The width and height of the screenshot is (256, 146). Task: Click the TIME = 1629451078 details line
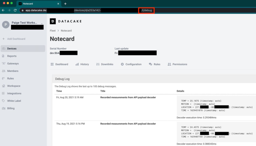[203, 110]
